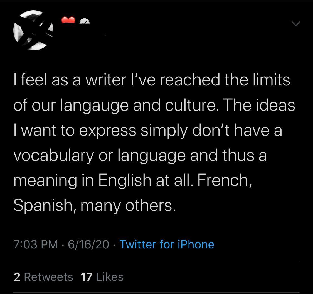View the list of 2 Retweets
This screenshot has height=294, width=313.
pos(43,277)
